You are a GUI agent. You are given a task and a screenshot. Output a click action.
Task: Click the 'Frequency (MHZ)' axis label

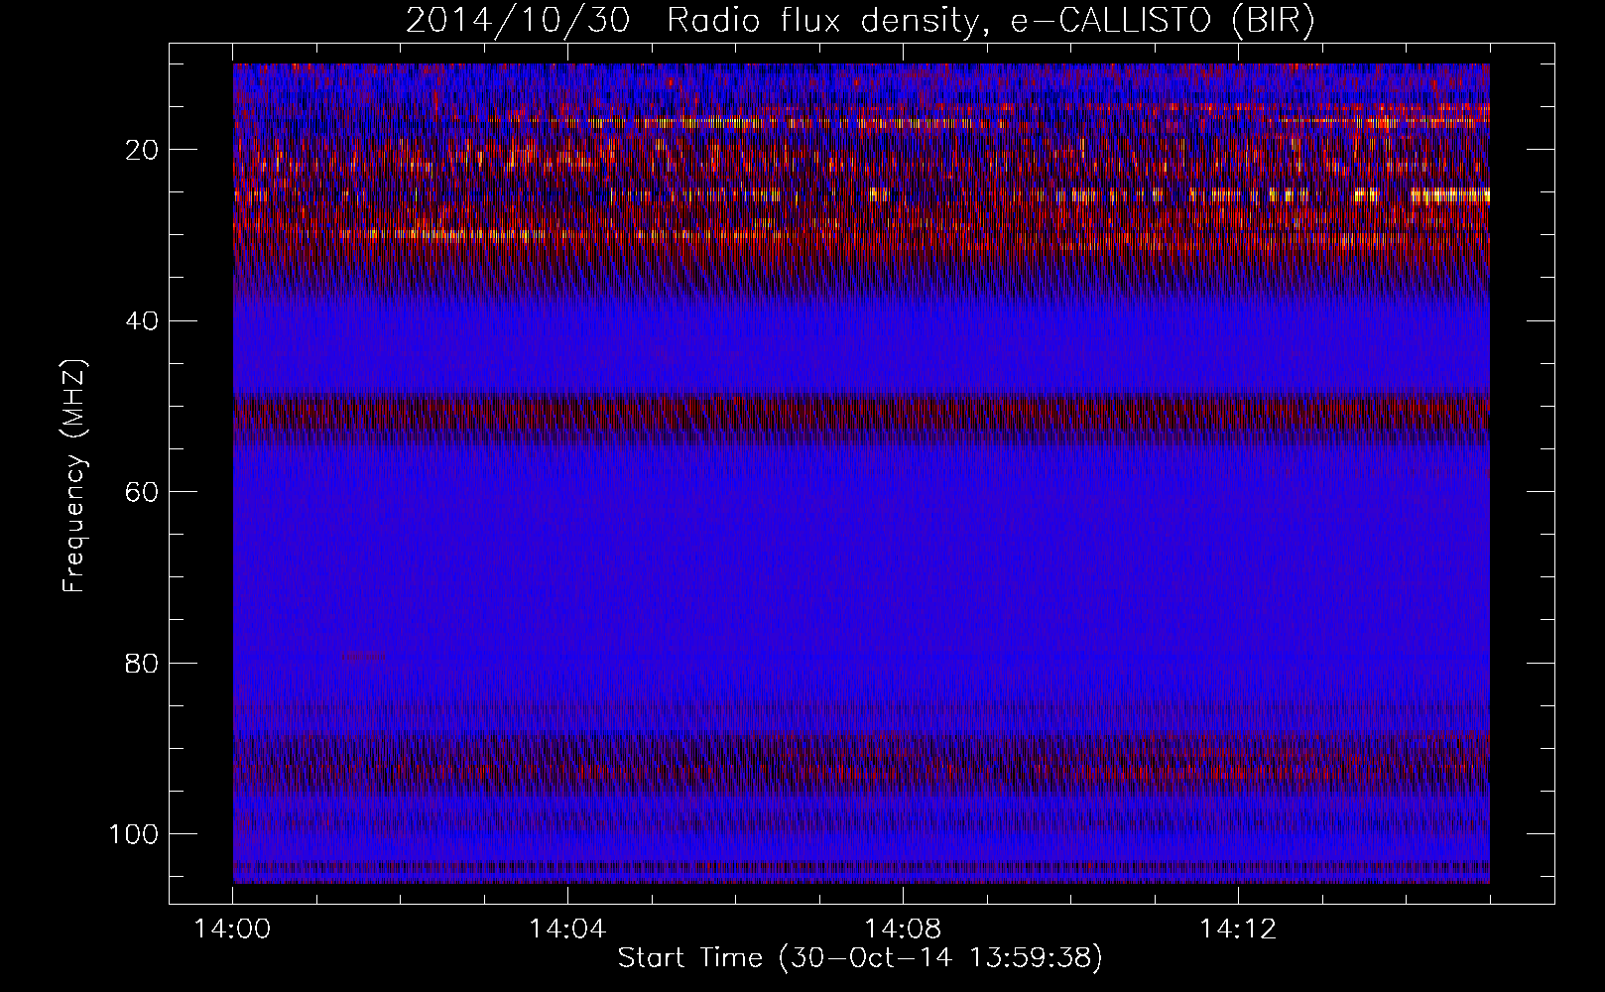(74, 476)
